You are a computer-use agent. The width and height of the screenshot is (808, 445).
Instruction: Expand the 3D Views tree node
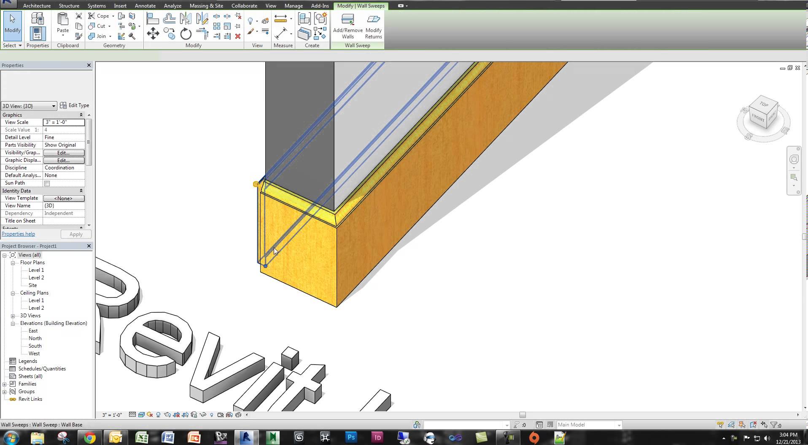tap(14, 316)
